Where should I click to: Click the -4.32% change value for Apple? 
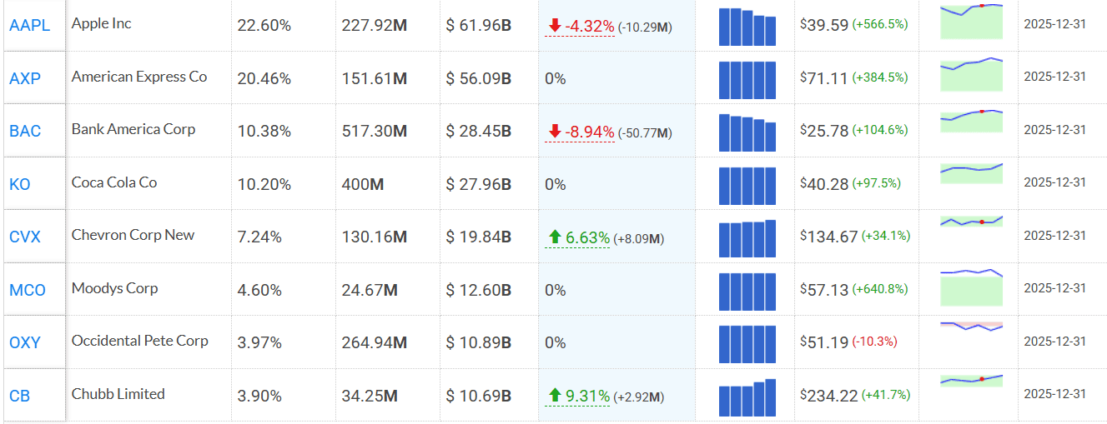[590, 27]
